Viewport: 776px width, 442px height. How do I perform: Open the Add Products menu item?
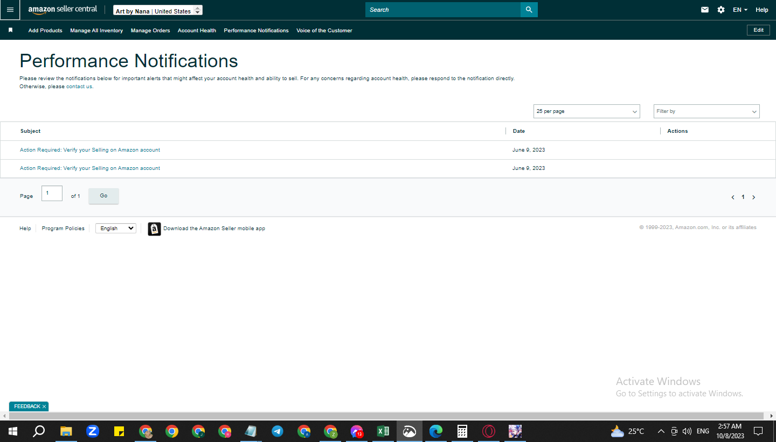(45, 31)
